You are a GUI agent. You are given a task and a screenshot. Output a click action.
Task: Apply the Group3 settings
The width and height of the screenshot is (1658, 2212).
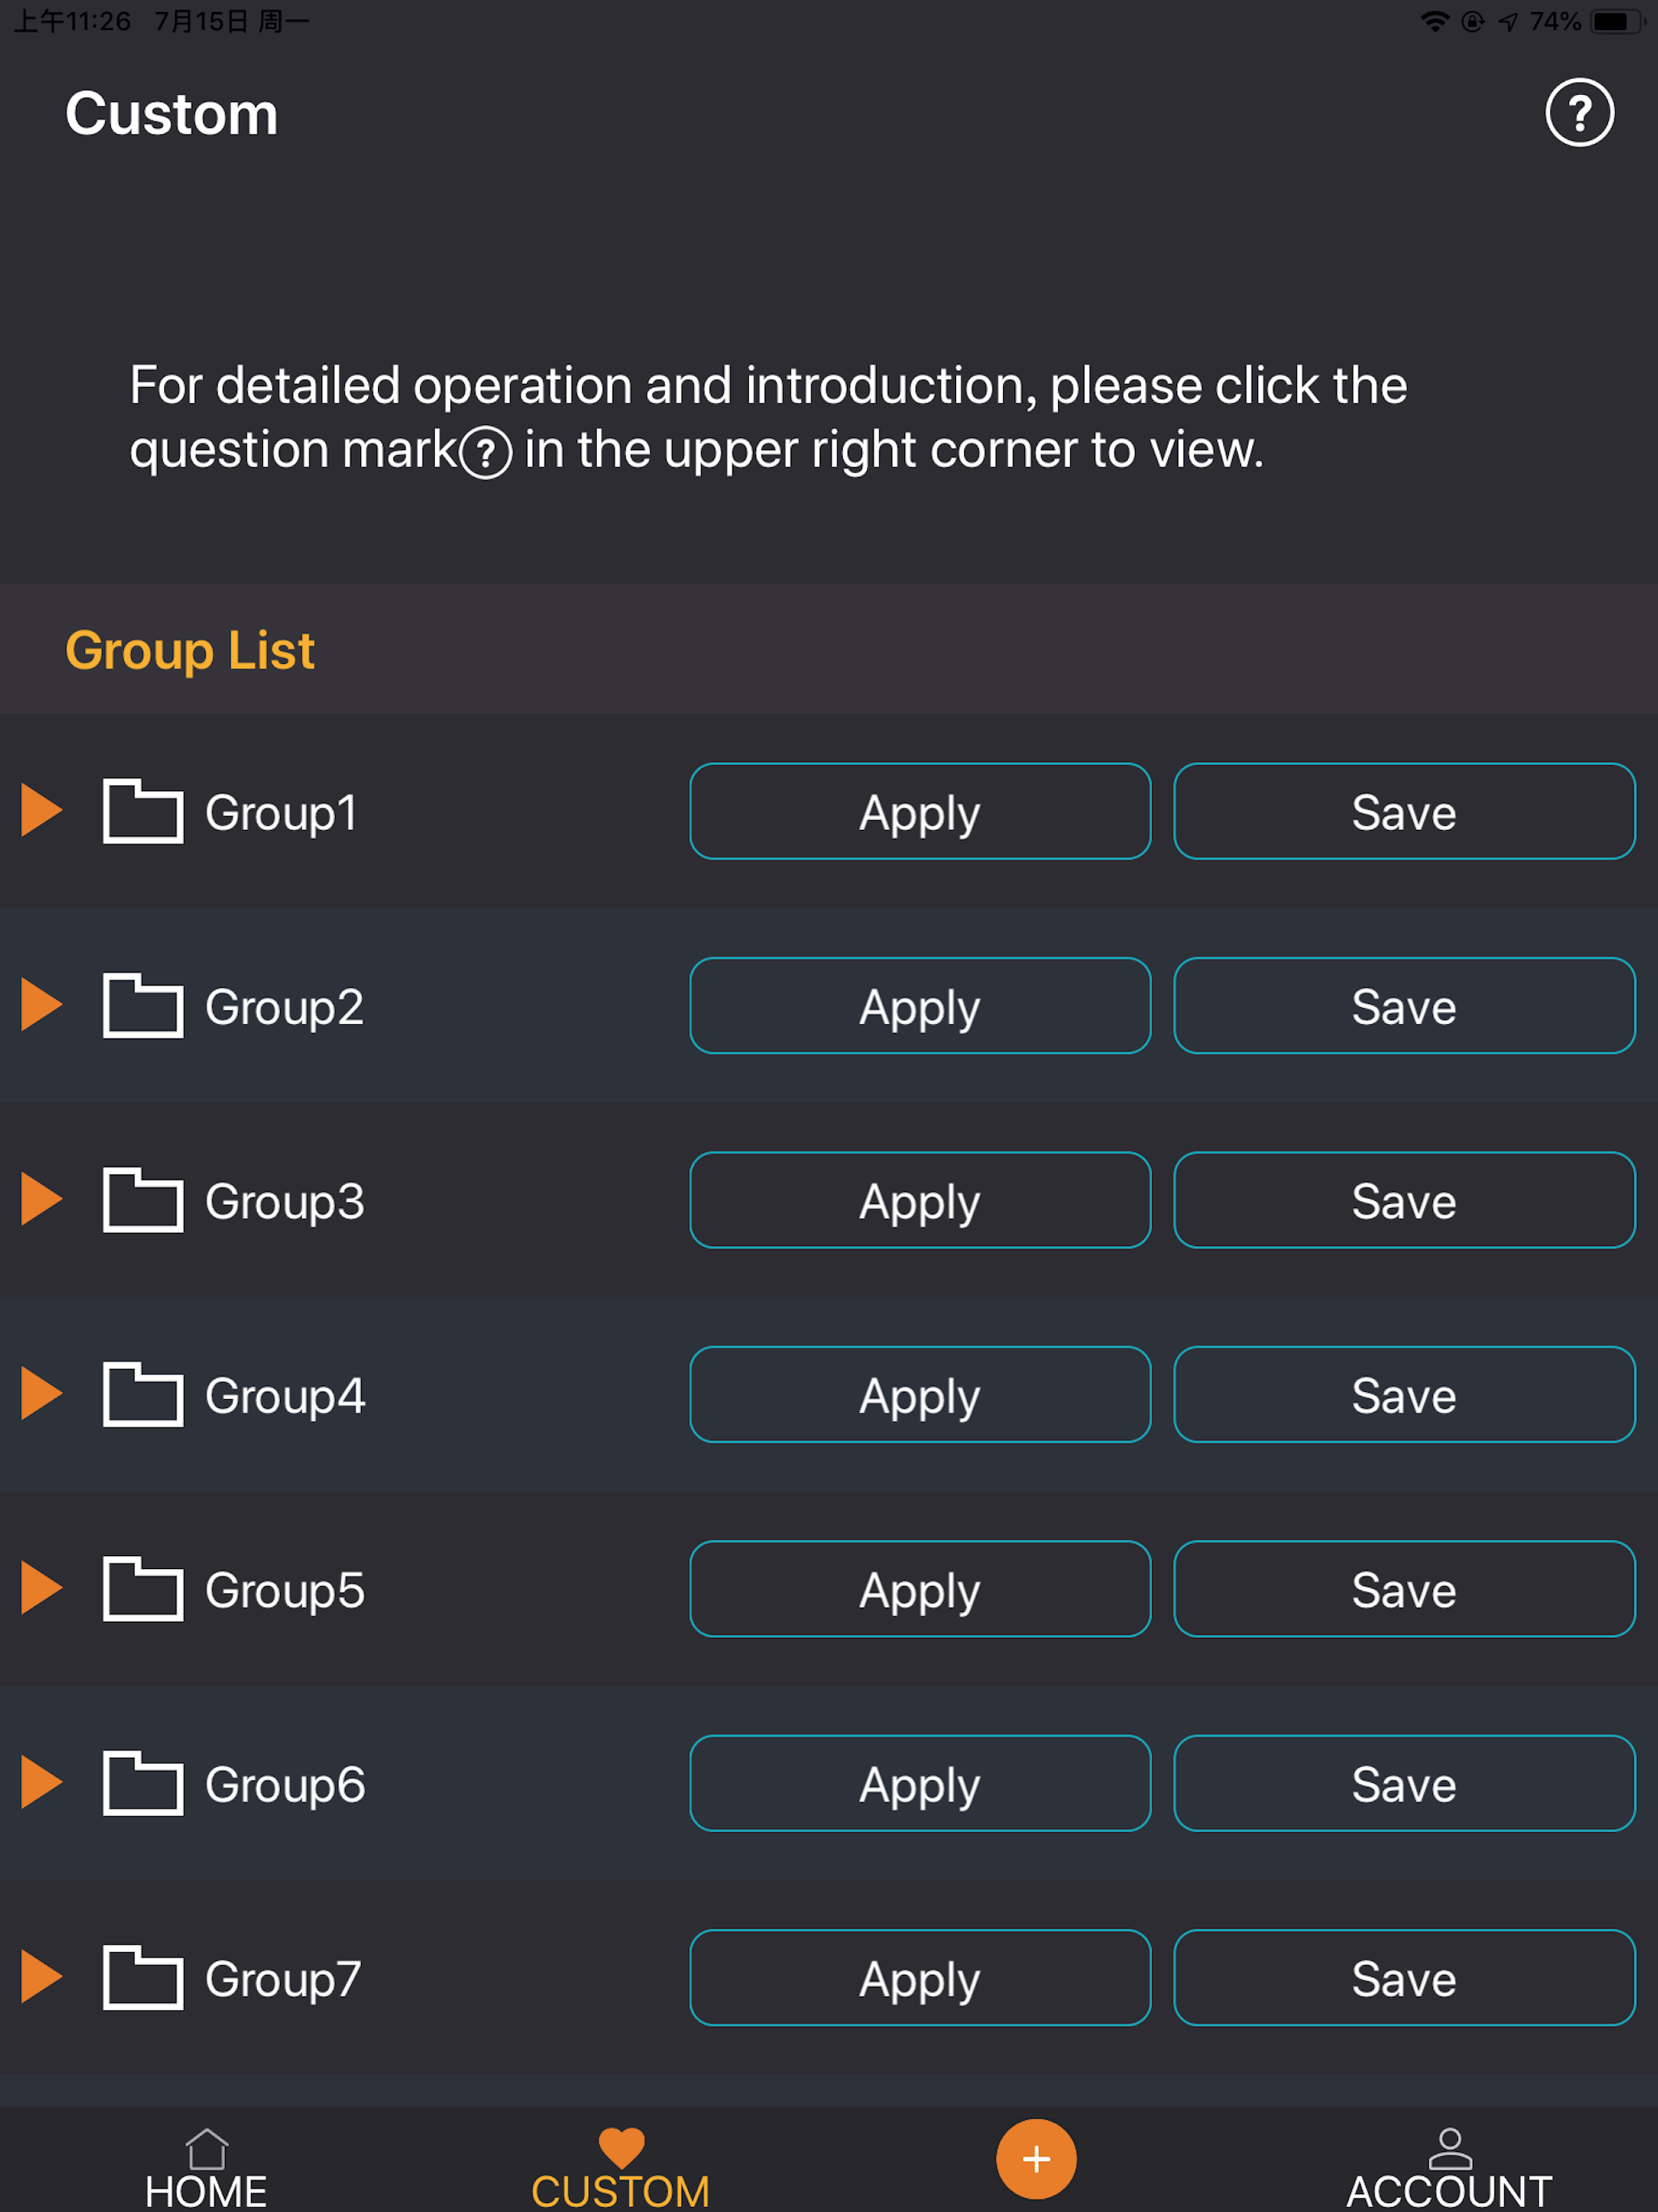click(x=920, y=1200)
